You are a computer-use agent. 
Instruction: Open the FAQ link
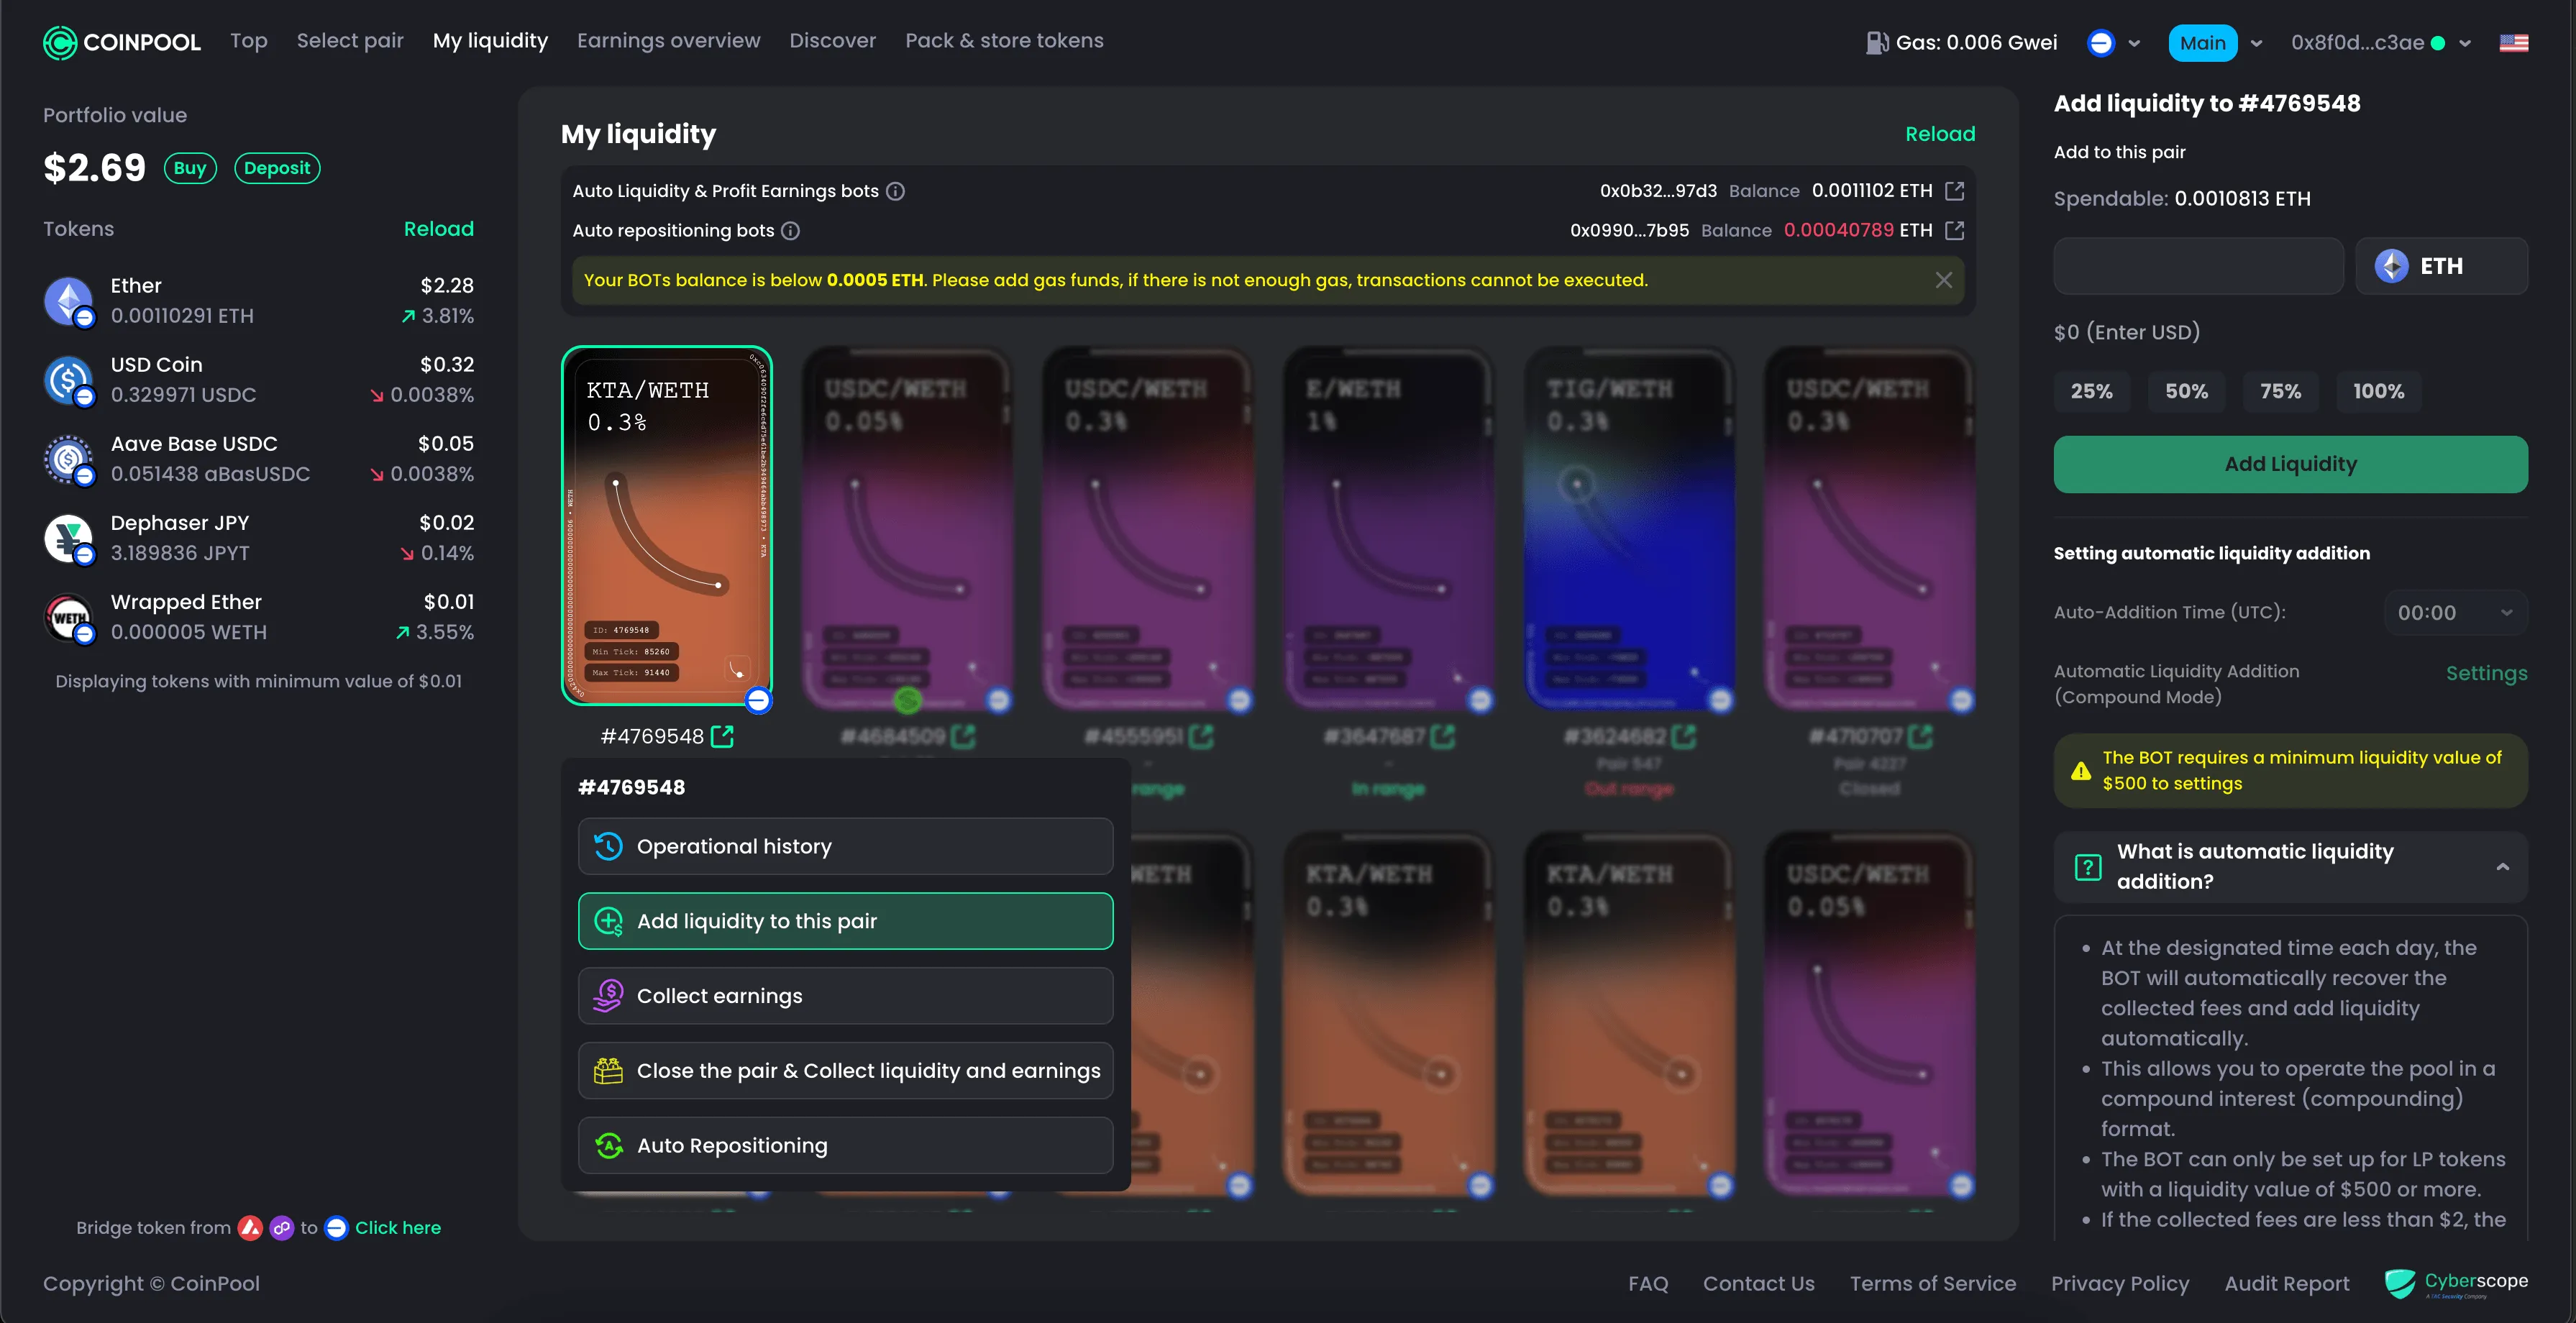(1648, 1283)
